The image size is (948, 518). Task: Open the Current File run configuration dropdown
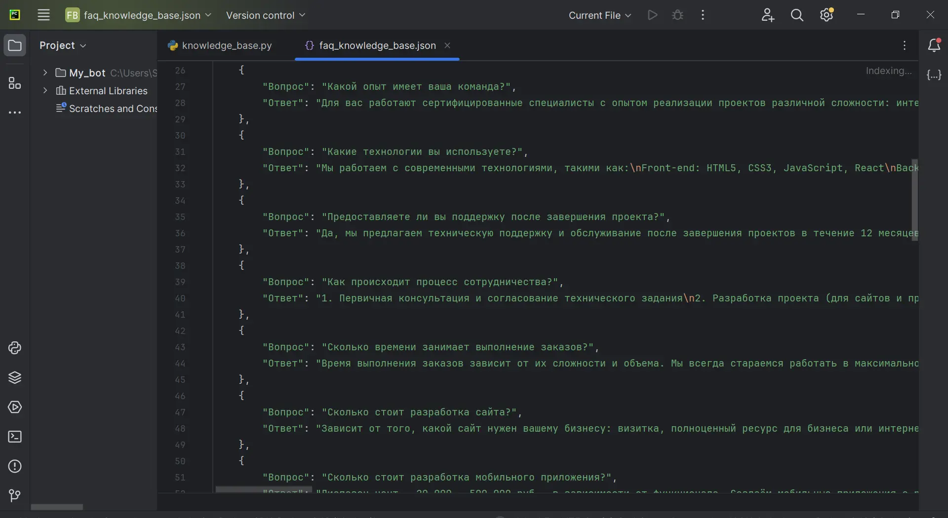(x=599, y=15)
